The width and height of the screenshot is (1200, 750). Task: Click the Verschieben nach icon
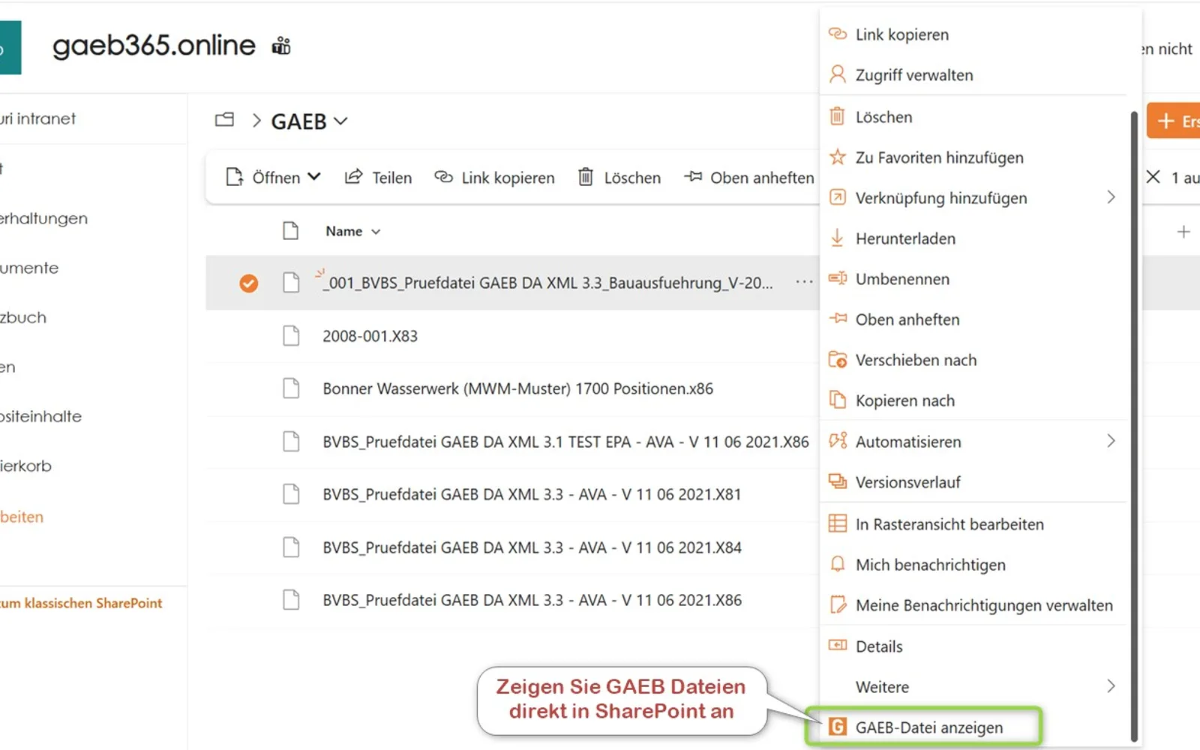tap(837, 360)
